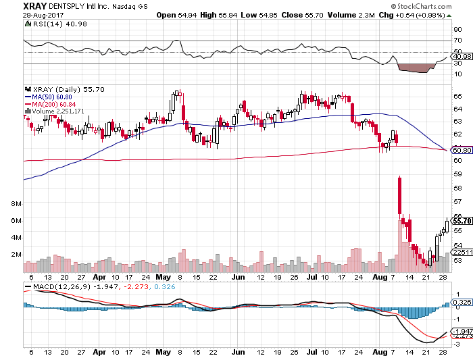Select the 40.98 RSI value tag
473x358 pixels.
click(462, 56)
